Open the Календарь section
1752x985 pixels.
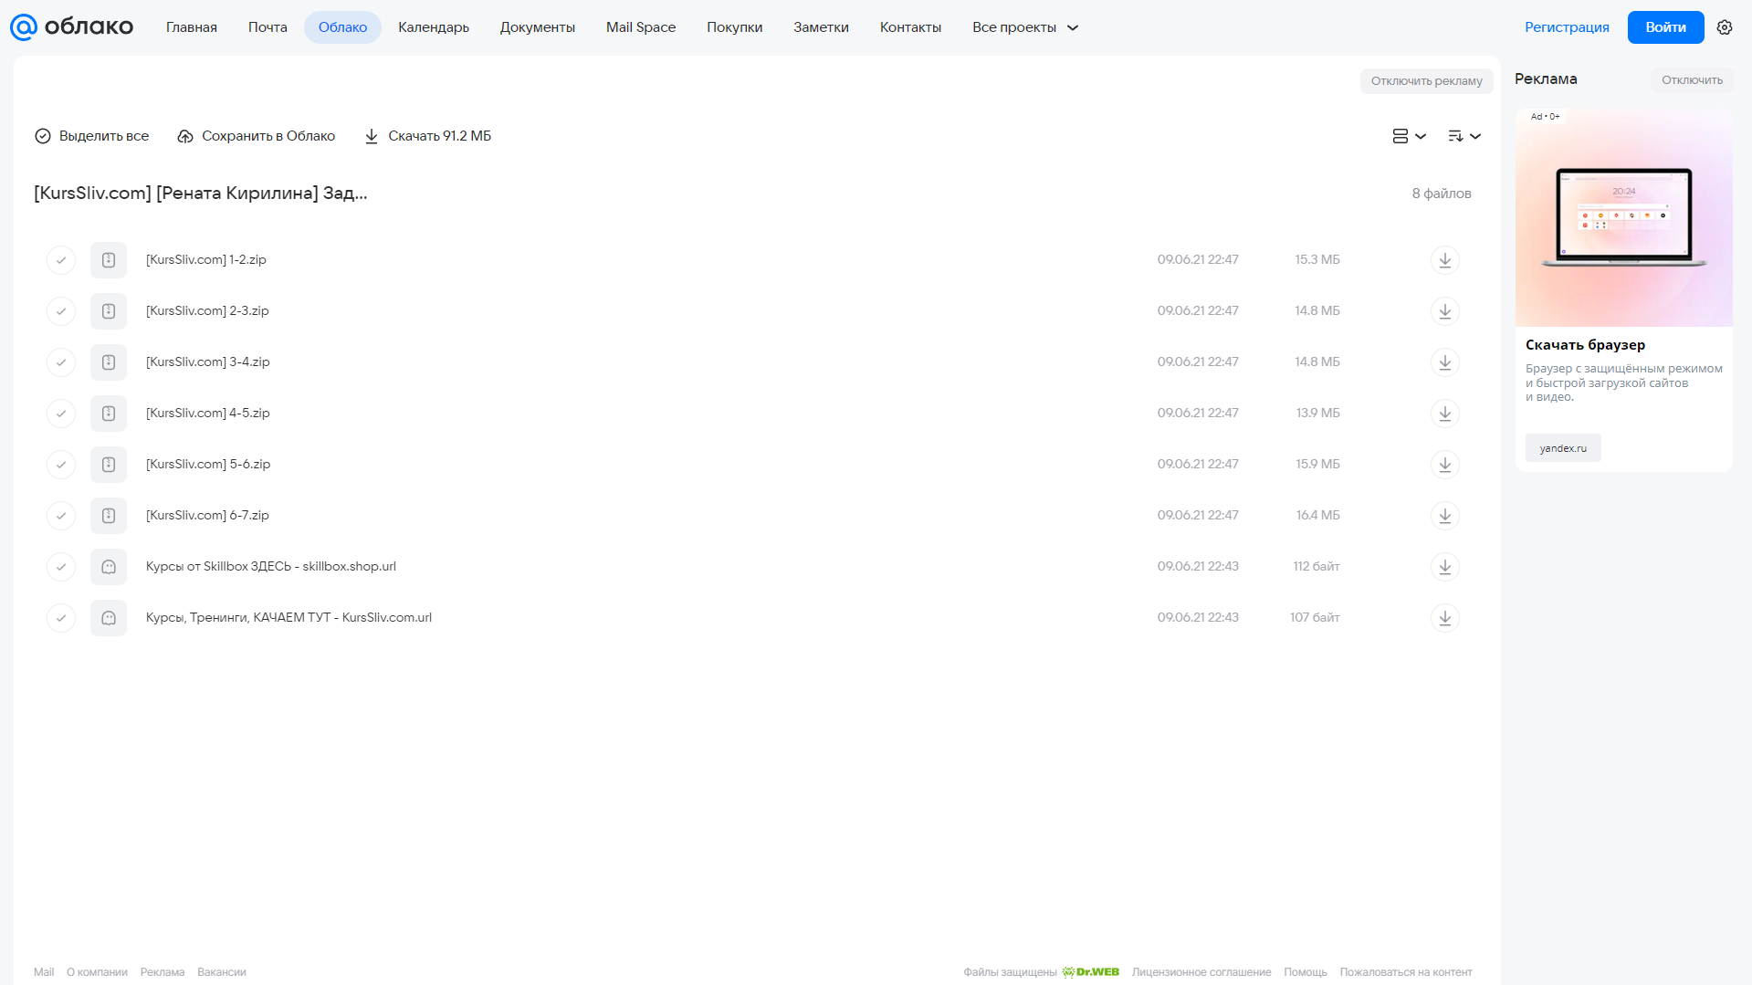click(x=434, y=27)
